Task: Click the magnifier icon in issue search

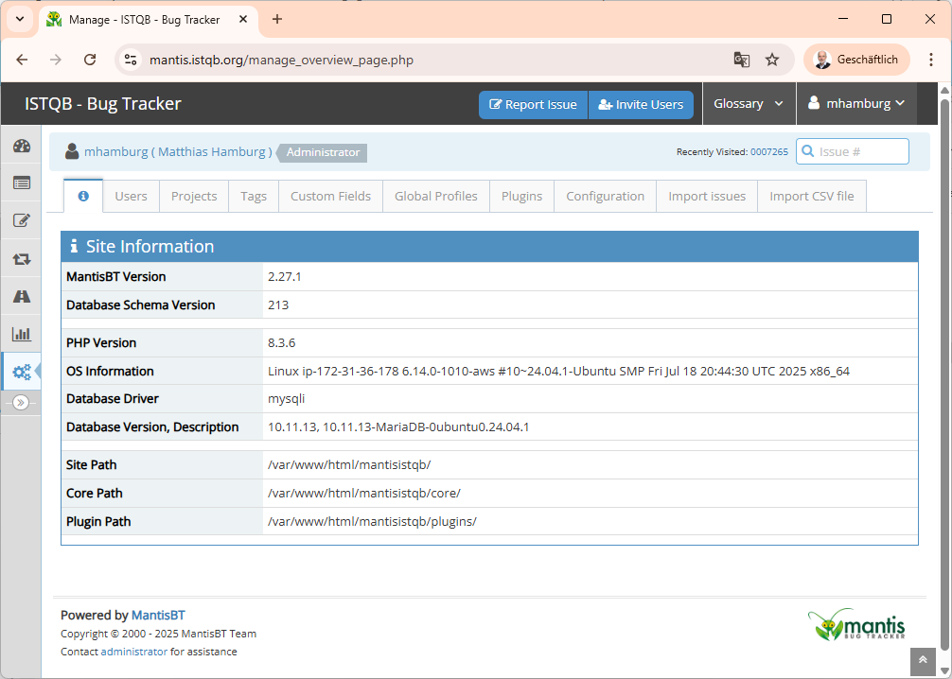Action: [x=807, y=151]
